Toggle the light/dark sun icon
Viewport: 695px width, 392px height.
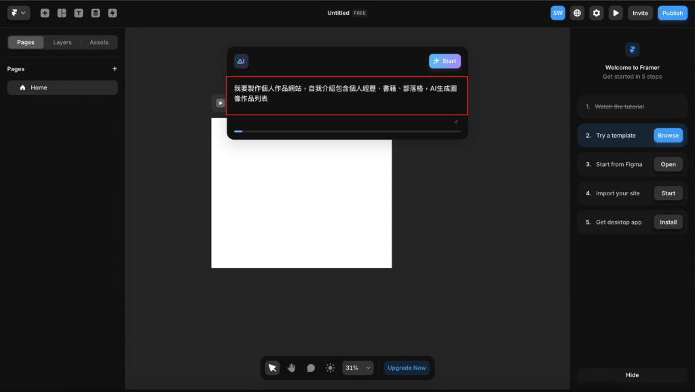[331, 368]
